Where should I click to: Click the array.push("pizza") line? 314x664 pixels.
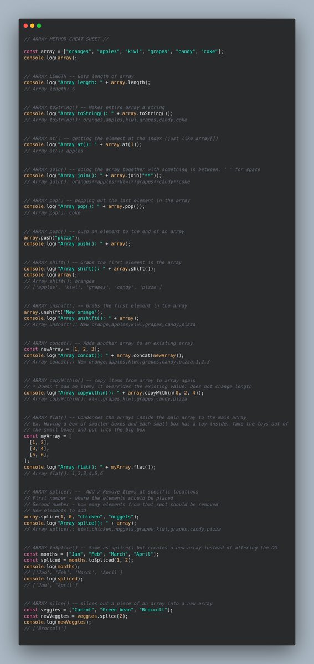click(x=52, y=237)
